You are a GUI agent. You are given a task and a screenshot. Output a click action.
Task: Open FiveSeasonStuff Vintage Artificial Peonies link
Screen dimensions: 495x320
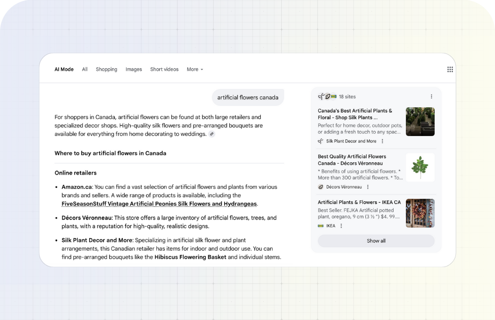[x=159, y=204]
